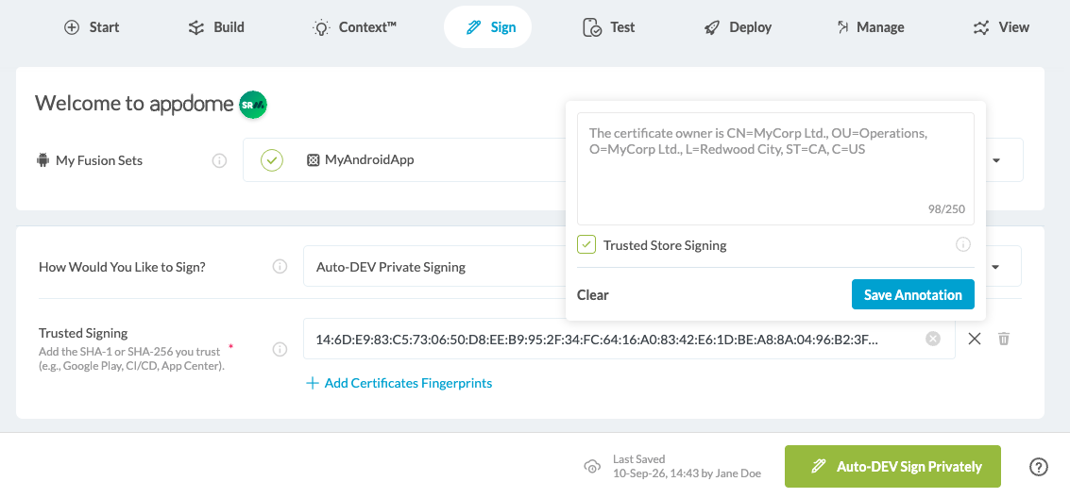This screenshot has height=498, width=1070.
Task: Click the Last Saved by Jane Doe text
Action: (687, 467)
